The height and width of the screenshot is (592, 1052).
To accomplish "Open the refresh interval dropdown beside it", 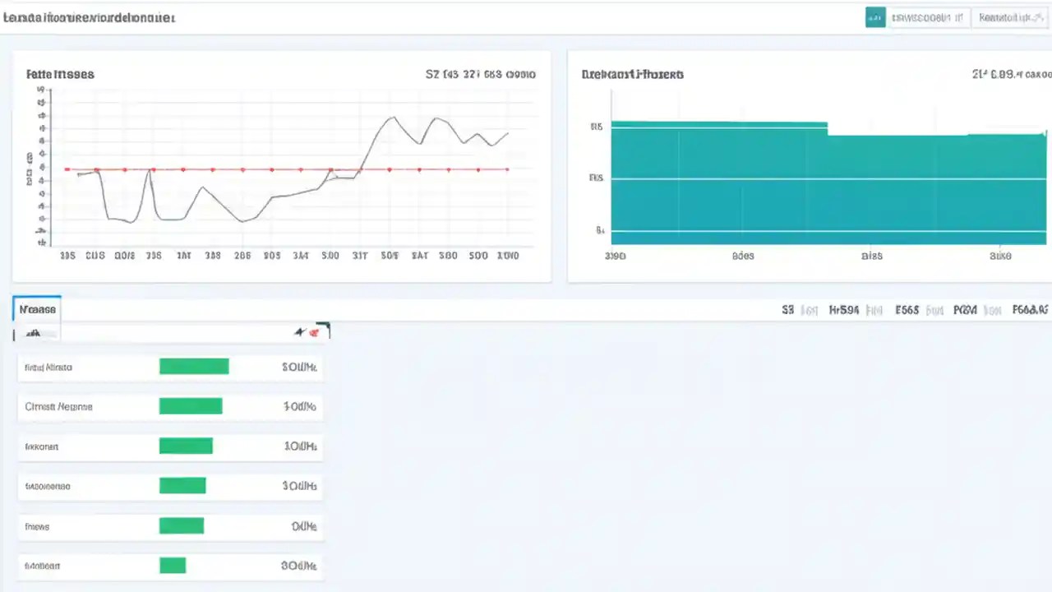I will coord(1010,17).
